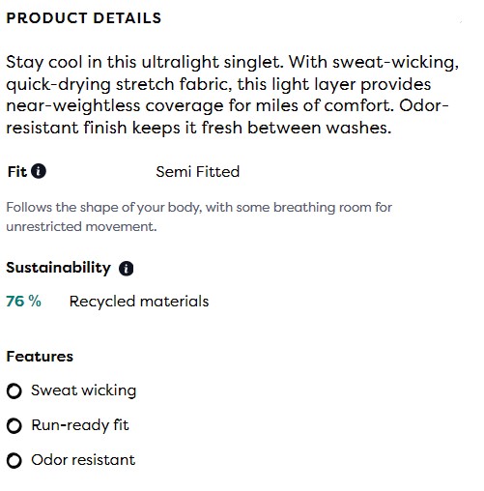Click the Sweat wicking bullet circle
This screenshot has width=484, height=491.
click(x=14, y=391)
